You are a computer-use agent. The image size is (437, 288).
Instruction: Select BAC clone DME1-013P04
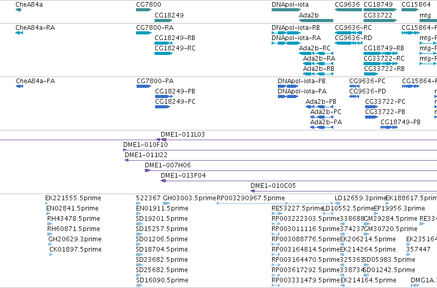[x=183, y=176]
